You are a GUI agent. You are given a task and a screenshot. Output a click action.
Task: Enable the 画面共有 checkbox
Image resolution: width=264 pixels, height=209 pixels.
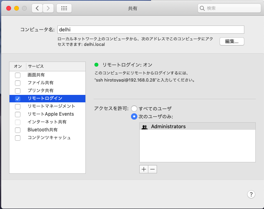[x=17, y=75]
